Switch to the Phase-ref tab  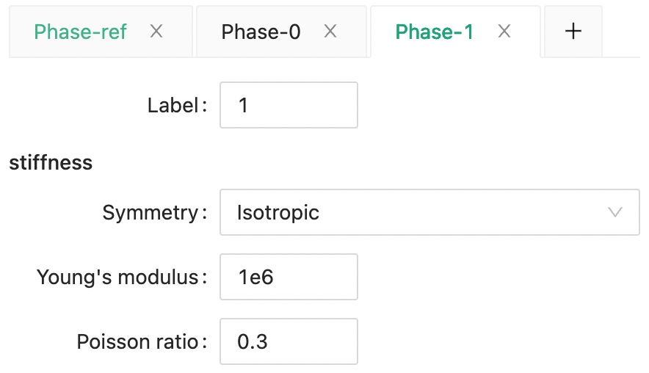click(81, 32)
